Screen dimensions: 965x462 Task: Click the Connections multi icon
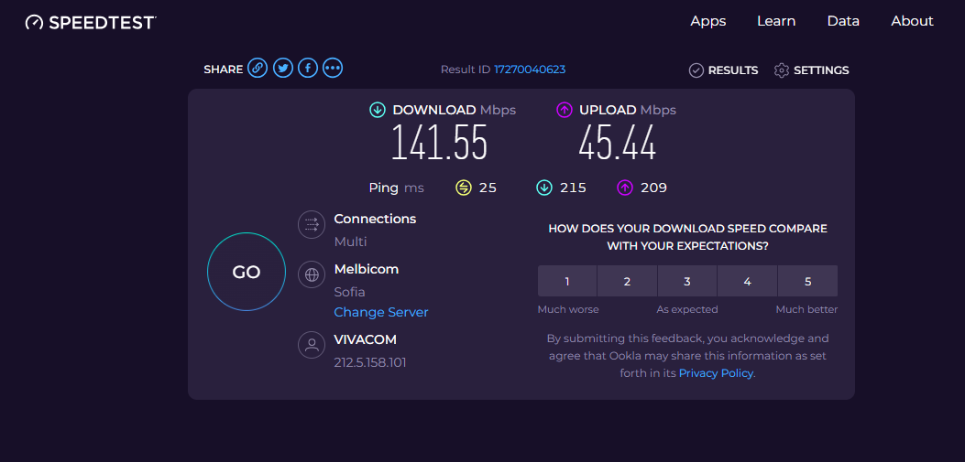312,225
